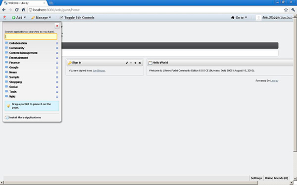
Task: Minimize the Sign In portlet
Action: coord(131,63)
